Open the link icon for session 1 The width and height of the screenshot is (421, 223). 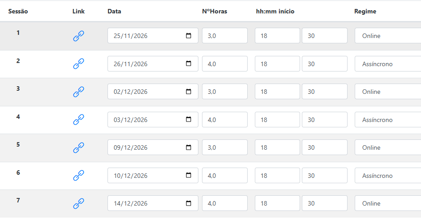pyautogui.click(x=78, y=36)
